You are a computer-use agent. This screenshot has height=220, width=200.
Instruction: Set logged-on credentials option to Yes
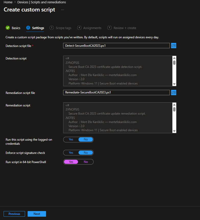[x=71, y=139]
